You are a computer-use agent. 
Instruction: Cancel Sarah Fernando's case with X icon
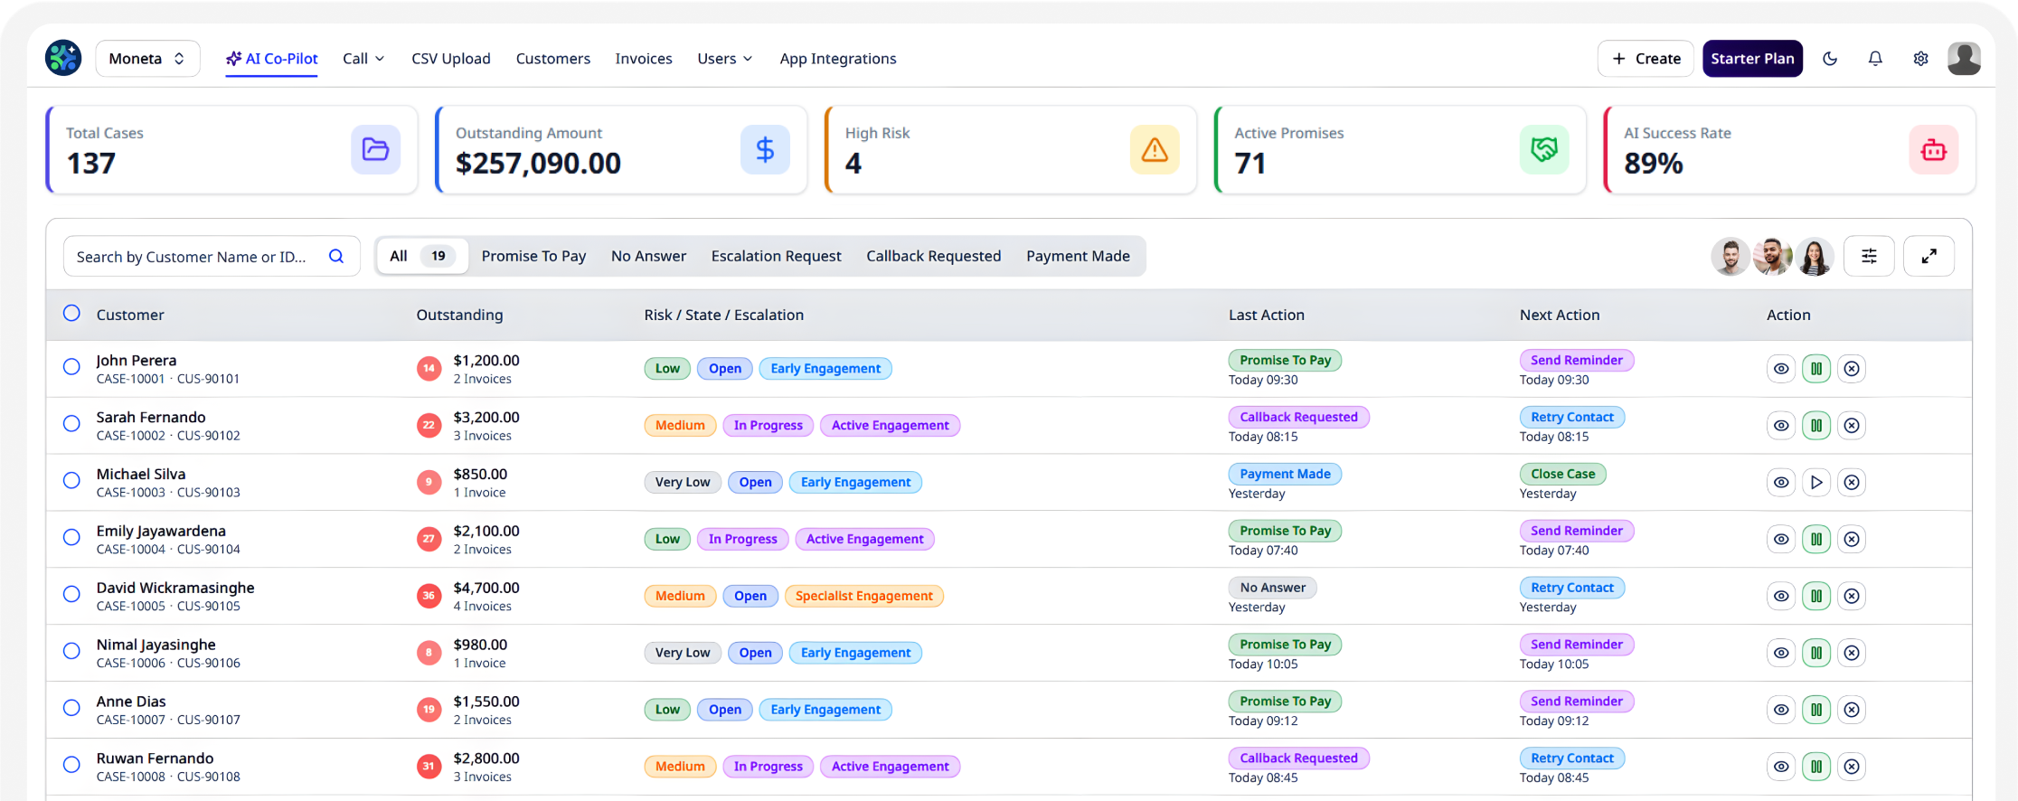pos(1852,426)
